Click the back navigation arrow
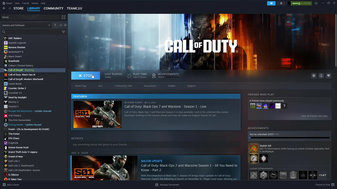The height and width of the screenshot is (189, 337). [x=4, y=8]
